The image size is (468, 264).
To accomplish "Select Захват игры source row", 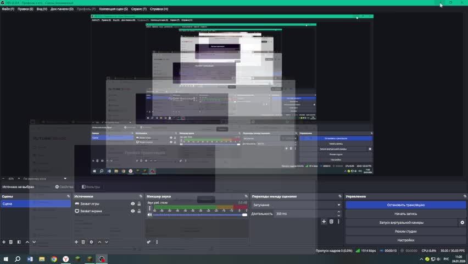I will pyautogui.click(x=108, y=204).
